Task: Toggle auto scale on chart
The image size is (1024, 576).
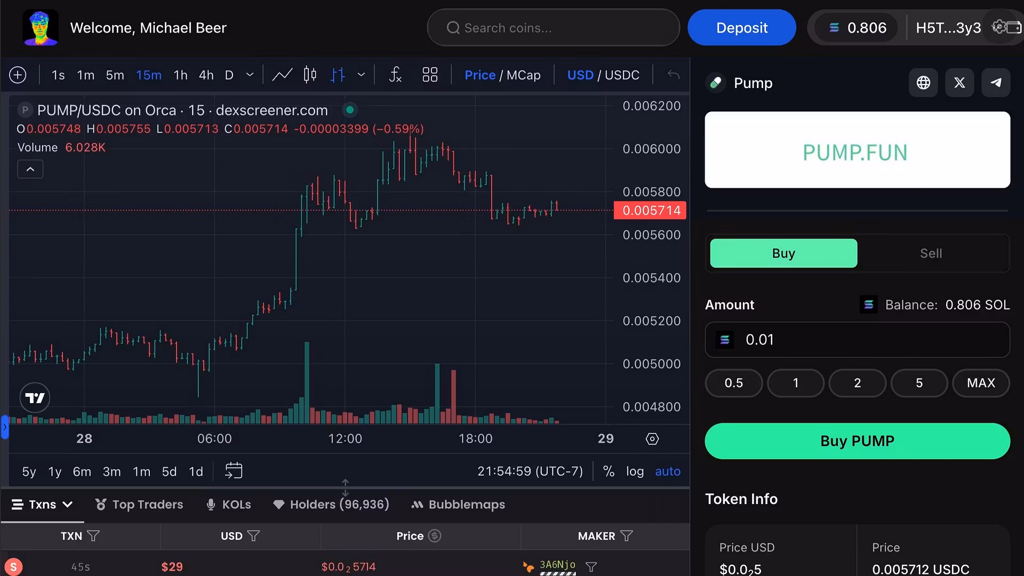Action: tap(667, 471)
